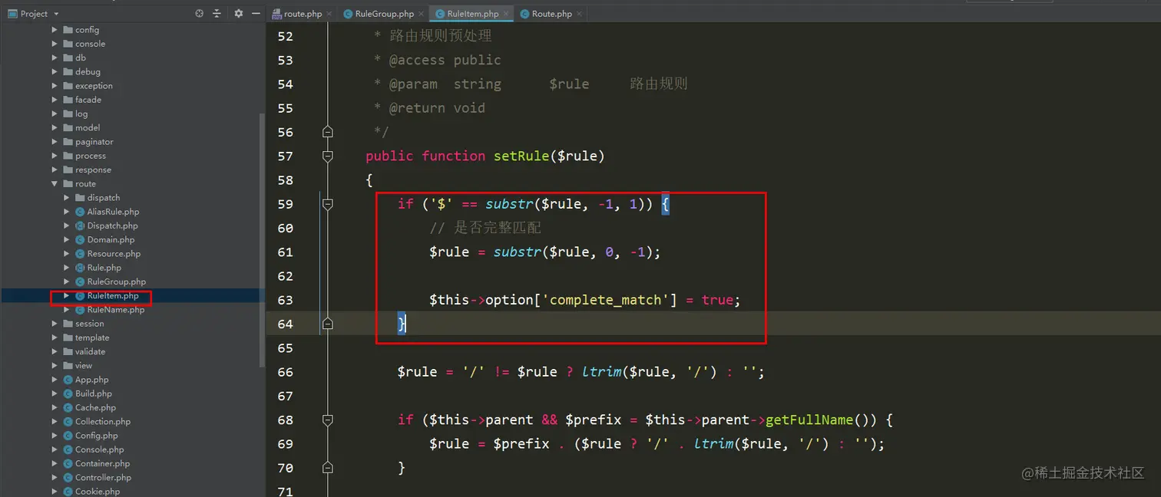Select the validate folder
Viewport: 1161px width, 497px height.
point(90,352)
